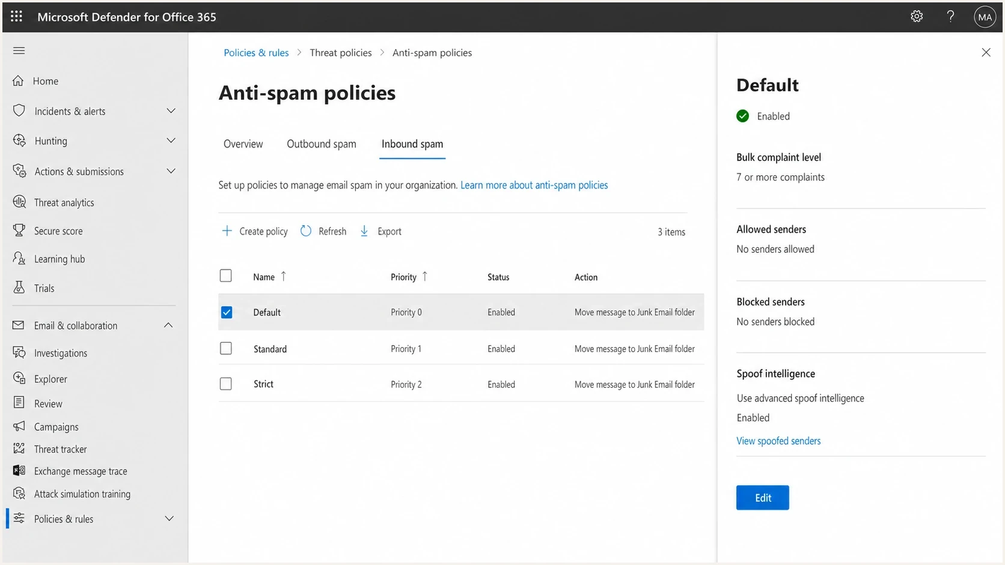Click the Action column header
This screenshot has height=565, width=1005.
click(x=586, y=277)
